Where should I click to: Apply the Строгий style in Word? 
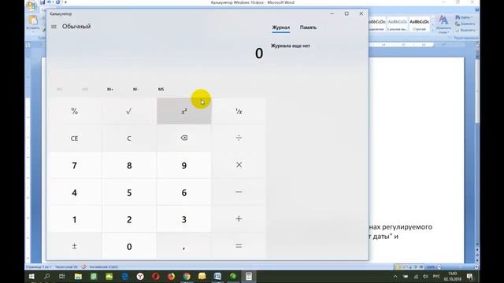tap(420, 24)
